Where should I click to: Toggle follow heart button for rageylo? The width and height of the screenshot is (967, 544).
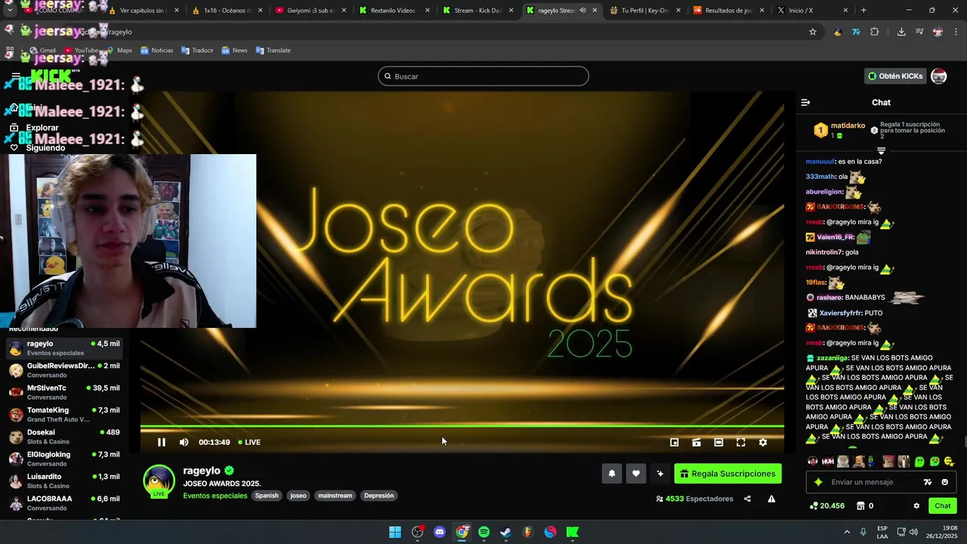point(636,474)
